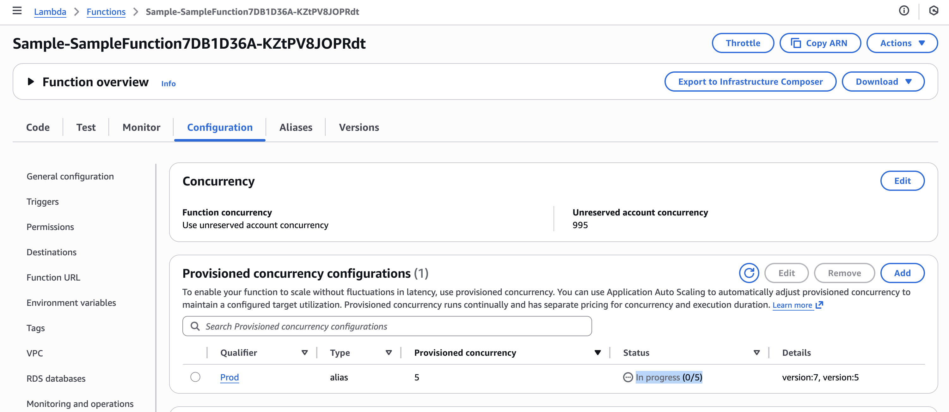The image size is (949, 412).
Task: Sort by Qualifier column arrow
Action: pyautogui.click(x=305, y=352)
